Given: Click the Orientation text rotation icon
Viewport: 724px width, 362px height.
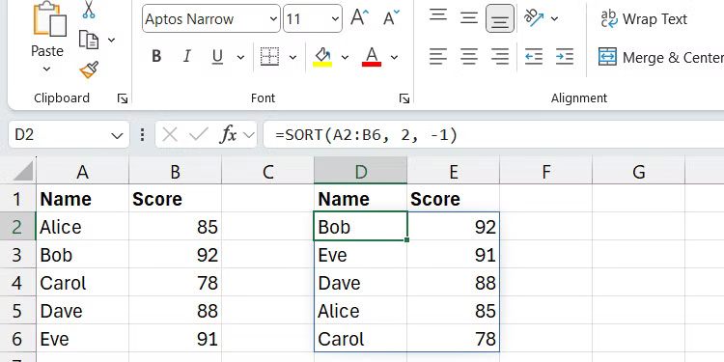Looking at the screenshot, I should coord(534,18).
